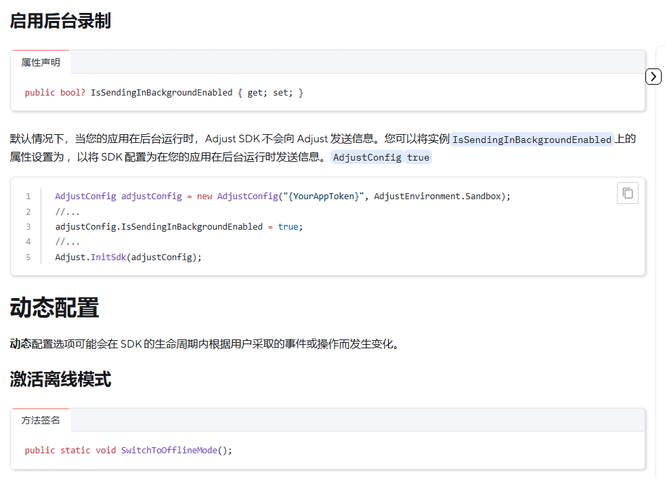Viewport: 665px width, 477px height.
Task: Click the paragraph starting 动态配置选项可能会在
Action: [x=205, y=344]
